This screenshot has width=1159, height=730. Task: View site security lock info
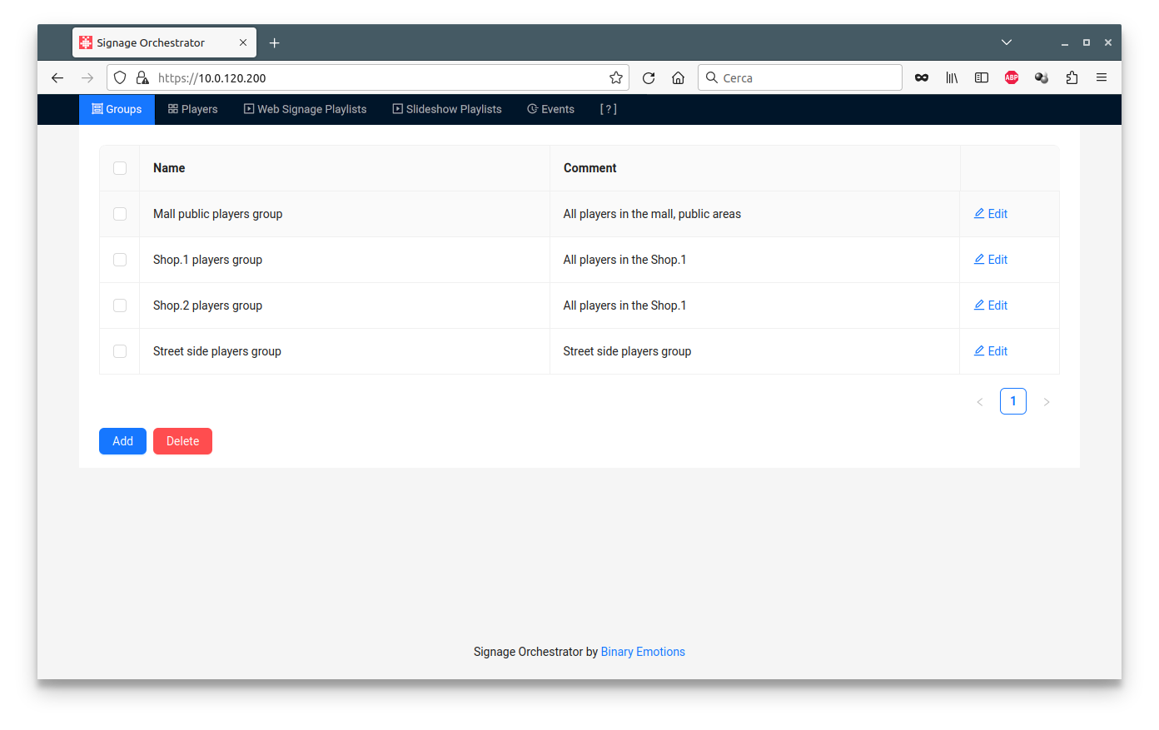(x=142, y=77)
